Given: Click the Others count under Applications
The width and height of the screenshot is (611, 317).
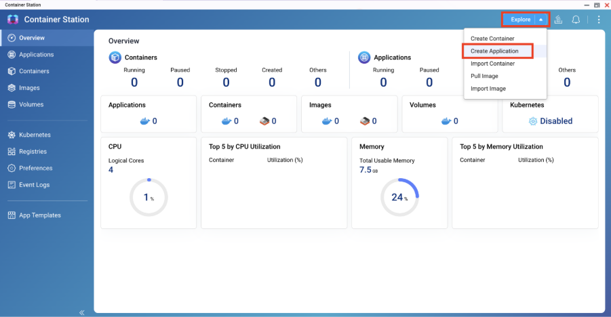Looking at the screenshot, I should tap(567, 83).
